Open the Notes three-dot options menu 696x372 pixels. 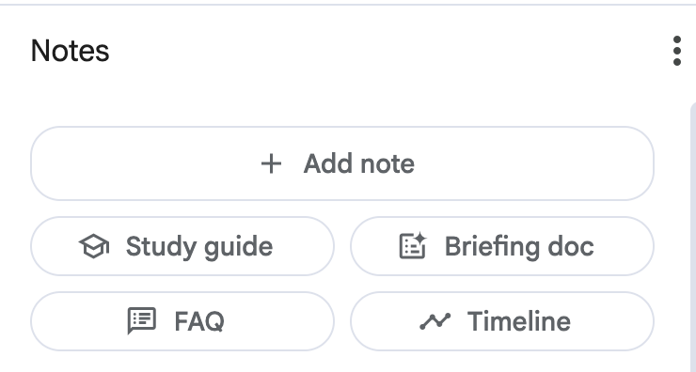tap(676, 51)
